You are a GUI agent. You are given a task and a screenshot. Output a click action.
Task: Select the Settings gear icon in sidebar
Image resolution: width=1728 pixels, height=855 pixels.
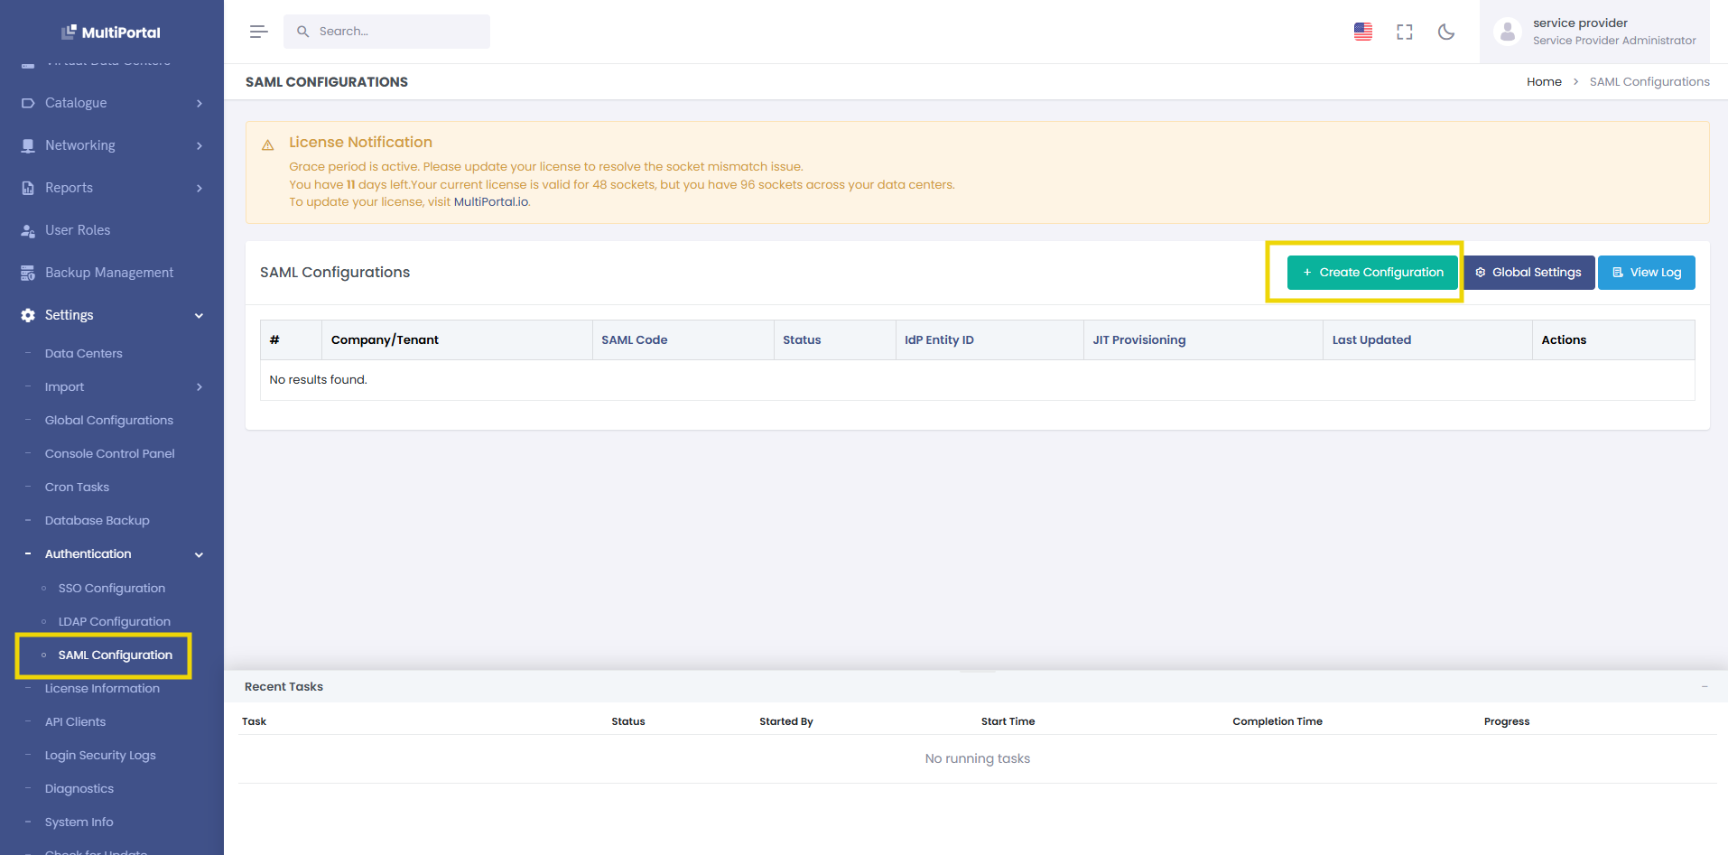click(28, 315)
